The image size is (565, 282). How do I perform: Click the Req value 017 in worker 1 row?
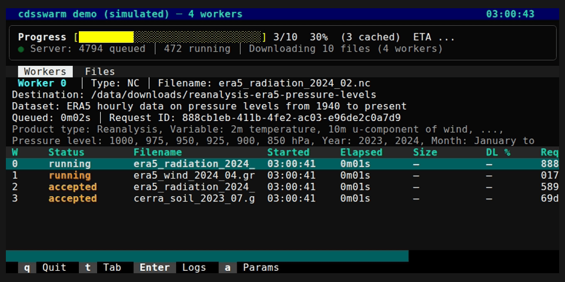click(550, 176)
